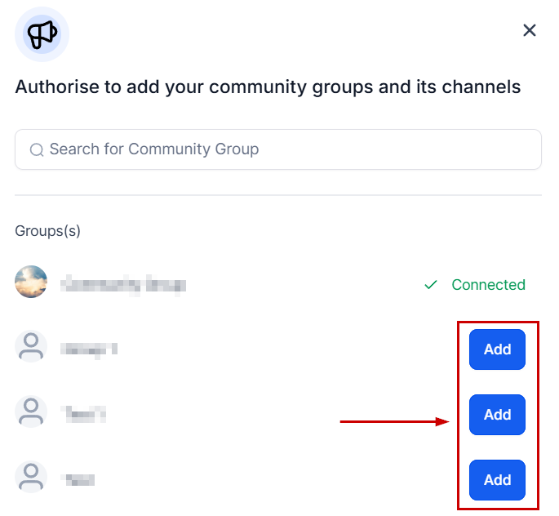Select the blurred name of the connected group
This screenshot has width=559, height=516.
click(x=124, y=285)
